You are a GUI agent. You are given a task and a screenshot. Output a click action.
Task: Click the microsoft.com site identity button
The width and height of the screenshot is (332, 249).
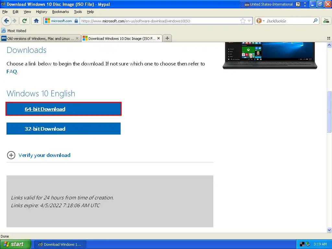click(61, 21)
